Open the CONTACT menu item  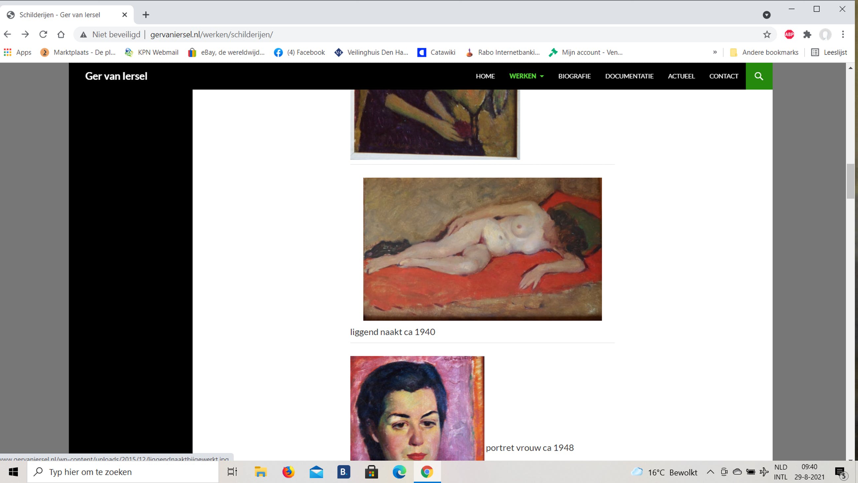pyautogui.click(x=723, y=76)
